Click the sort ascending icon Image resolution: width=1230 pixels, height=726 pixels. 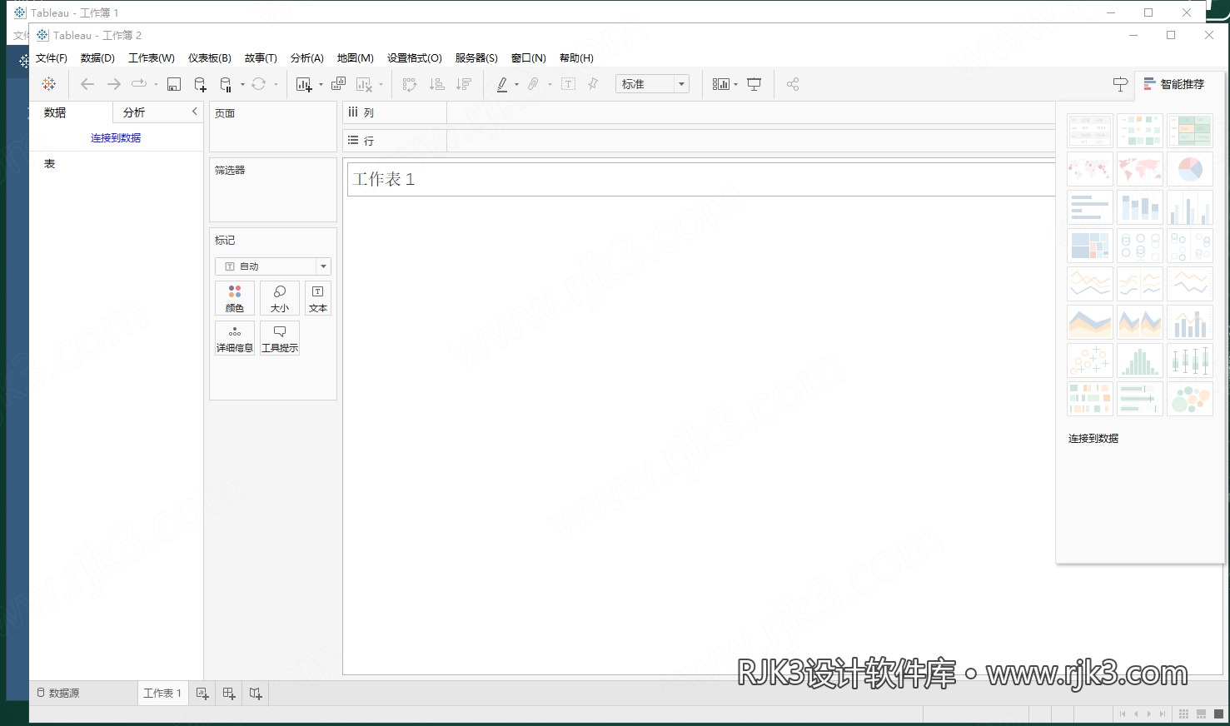point(436,84)
